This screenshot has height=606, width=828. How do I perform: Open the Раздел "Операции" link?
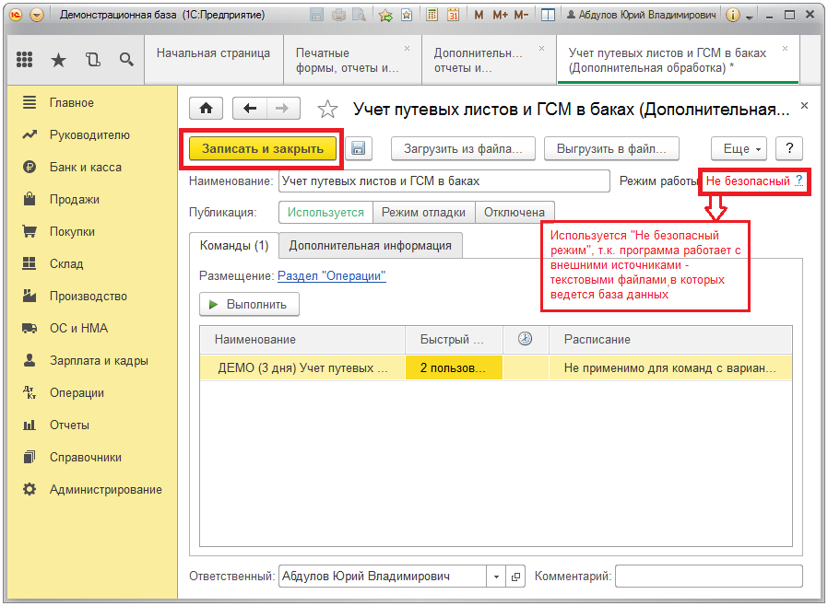pos(331,275)
